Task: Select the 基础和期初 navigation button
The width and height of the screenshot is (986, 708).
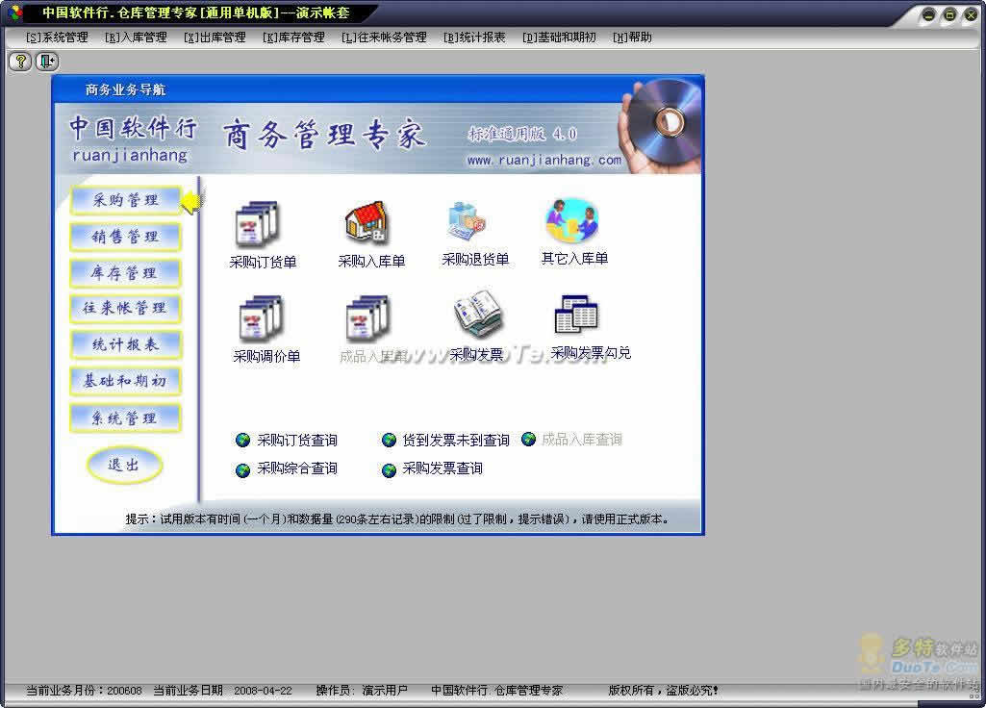Action: point(126,382)
